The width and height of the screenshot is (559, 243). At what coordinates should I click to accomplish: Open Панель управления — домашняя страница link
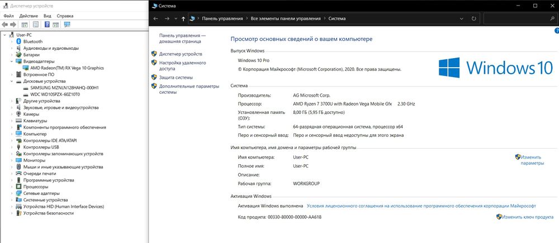[182, 39]
